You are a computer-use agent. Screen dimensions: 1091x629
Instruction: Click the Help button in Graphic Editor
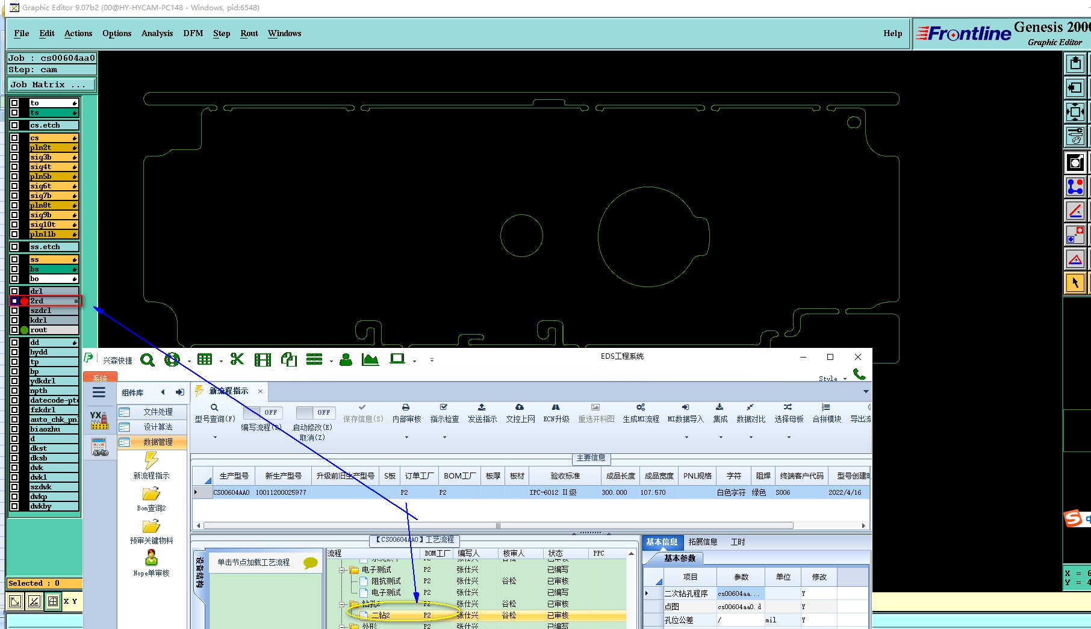893,33
